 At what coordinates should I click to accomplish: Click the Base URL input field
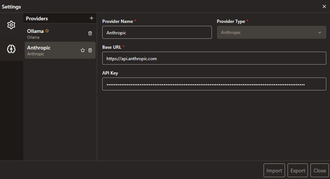click(x=214, y=58)
